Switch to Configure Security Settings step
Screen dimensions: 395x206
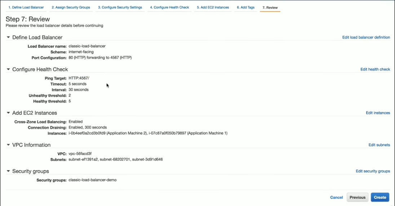[x=120, y=8]
